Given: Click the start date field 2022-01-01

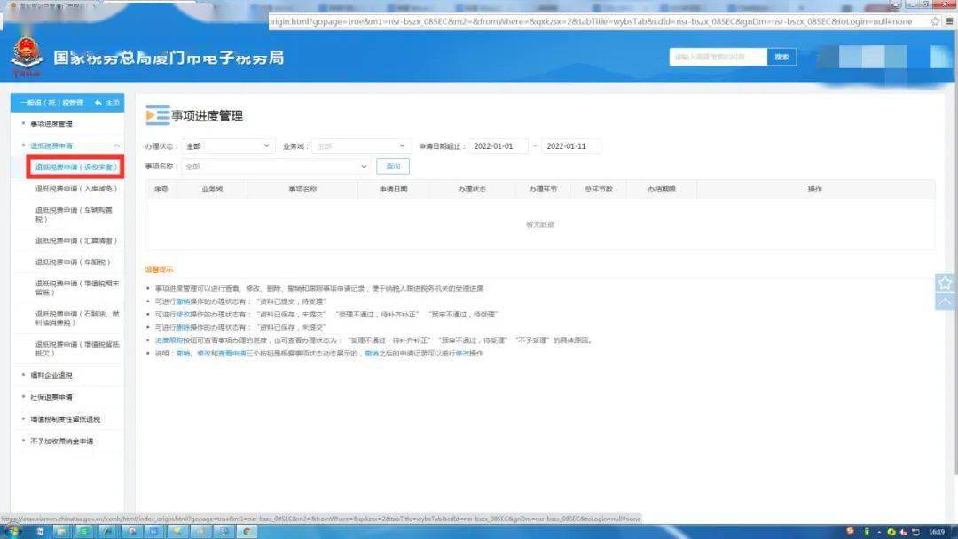Looking at the screenshot, I should (498, 146).
